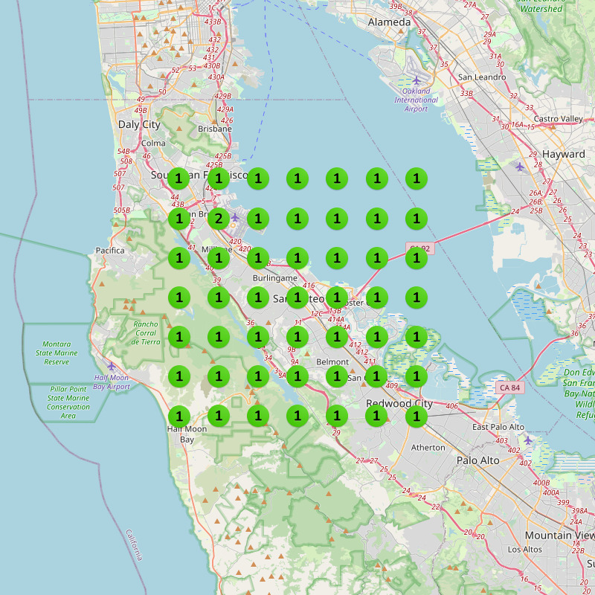Image resolution: width=595 pixels, height=595 pixels.
Task: Select the cluster marker over Half Moon Bay
Action: [x=178, y=415]
